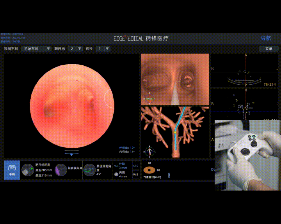The width and height of the screenshot is (281, 224).
Task: Expand the target number dropdown
Action: [75, 49]
